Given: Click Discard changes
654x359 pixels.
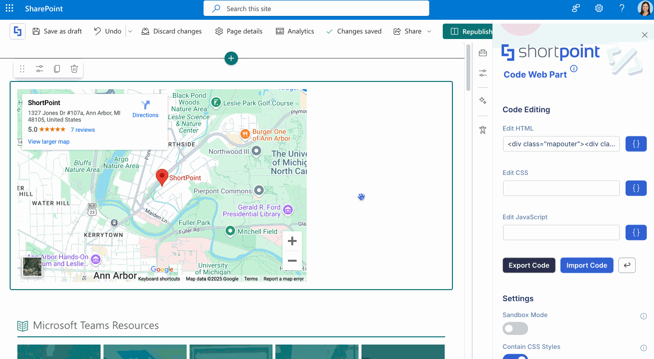Looking at the screenshot, I should coord(172,31).
